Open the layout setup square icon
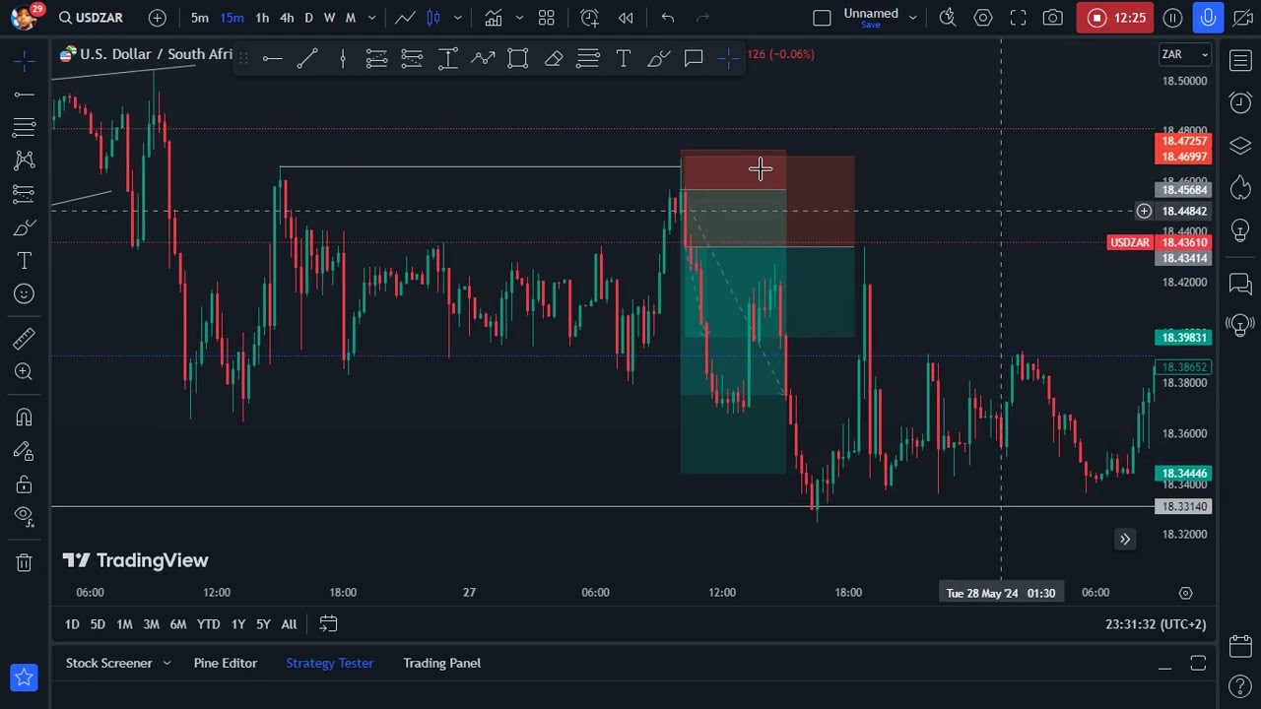1261x709 pixels. (822, 18)
